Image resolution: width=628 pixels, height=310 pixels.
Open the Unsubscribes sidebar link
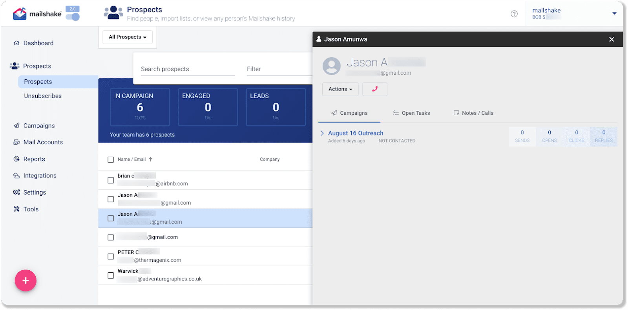43,96
